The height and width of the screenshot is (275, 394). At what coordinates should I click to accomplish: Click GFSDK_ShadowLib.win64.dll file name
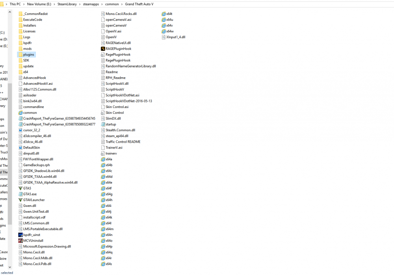click(44, 171)
